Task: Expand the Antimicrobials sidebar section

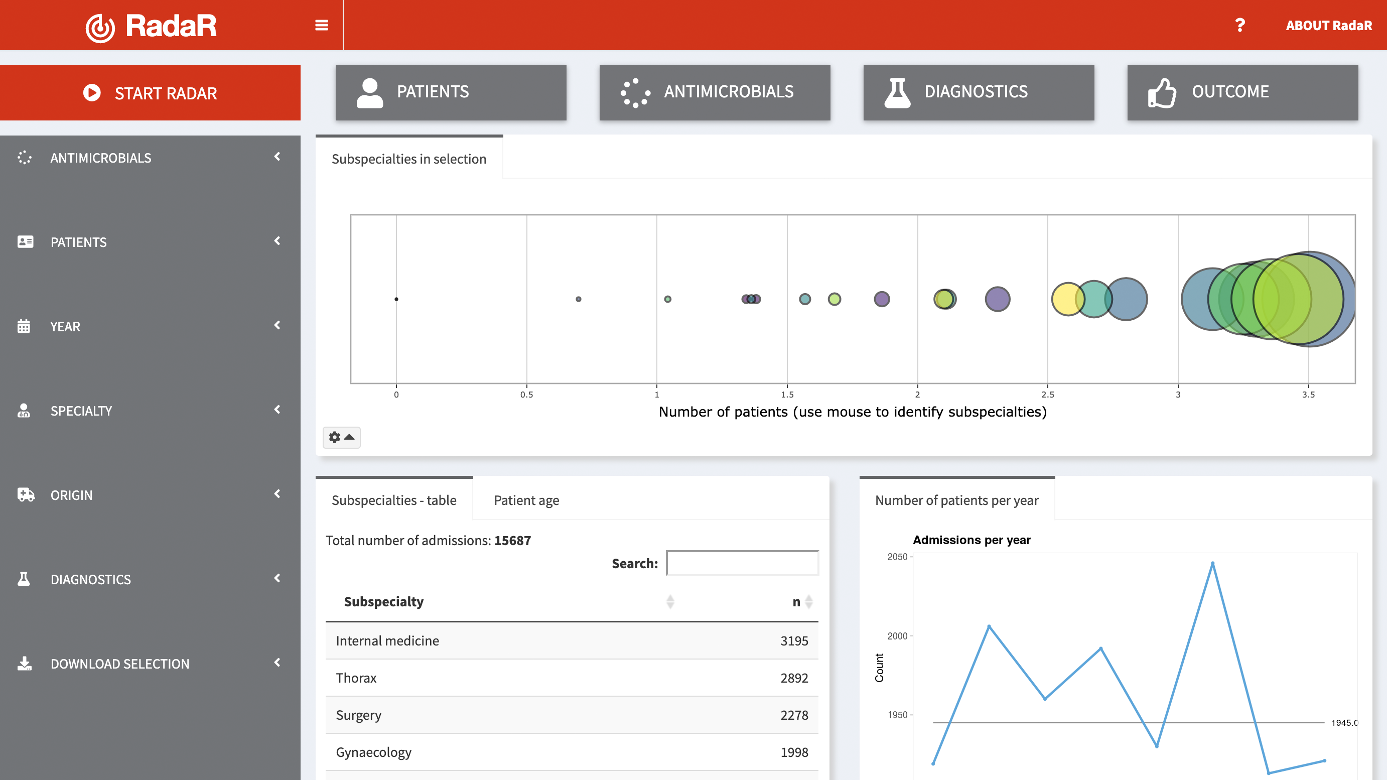Action: (x=277, y=157)
